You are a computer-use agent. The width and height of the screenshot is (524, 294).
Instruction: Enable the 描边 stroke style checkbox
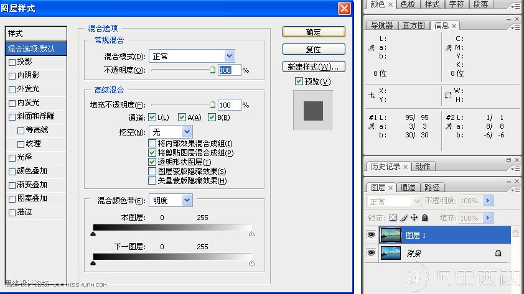[x=12, y=212]
